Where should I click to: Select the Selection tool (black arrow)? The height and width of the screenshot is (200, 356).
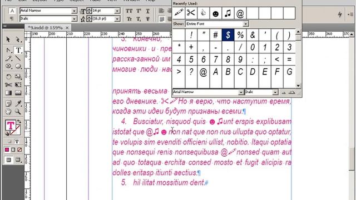pyautogui.click(x=8, y=39)
